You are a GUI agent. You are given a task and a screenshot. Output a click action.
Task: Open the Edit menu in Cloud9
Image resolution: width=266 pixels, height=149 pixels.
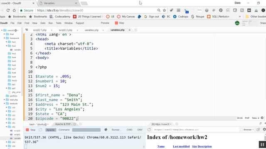pyautogui.click(x=20, y=23)
